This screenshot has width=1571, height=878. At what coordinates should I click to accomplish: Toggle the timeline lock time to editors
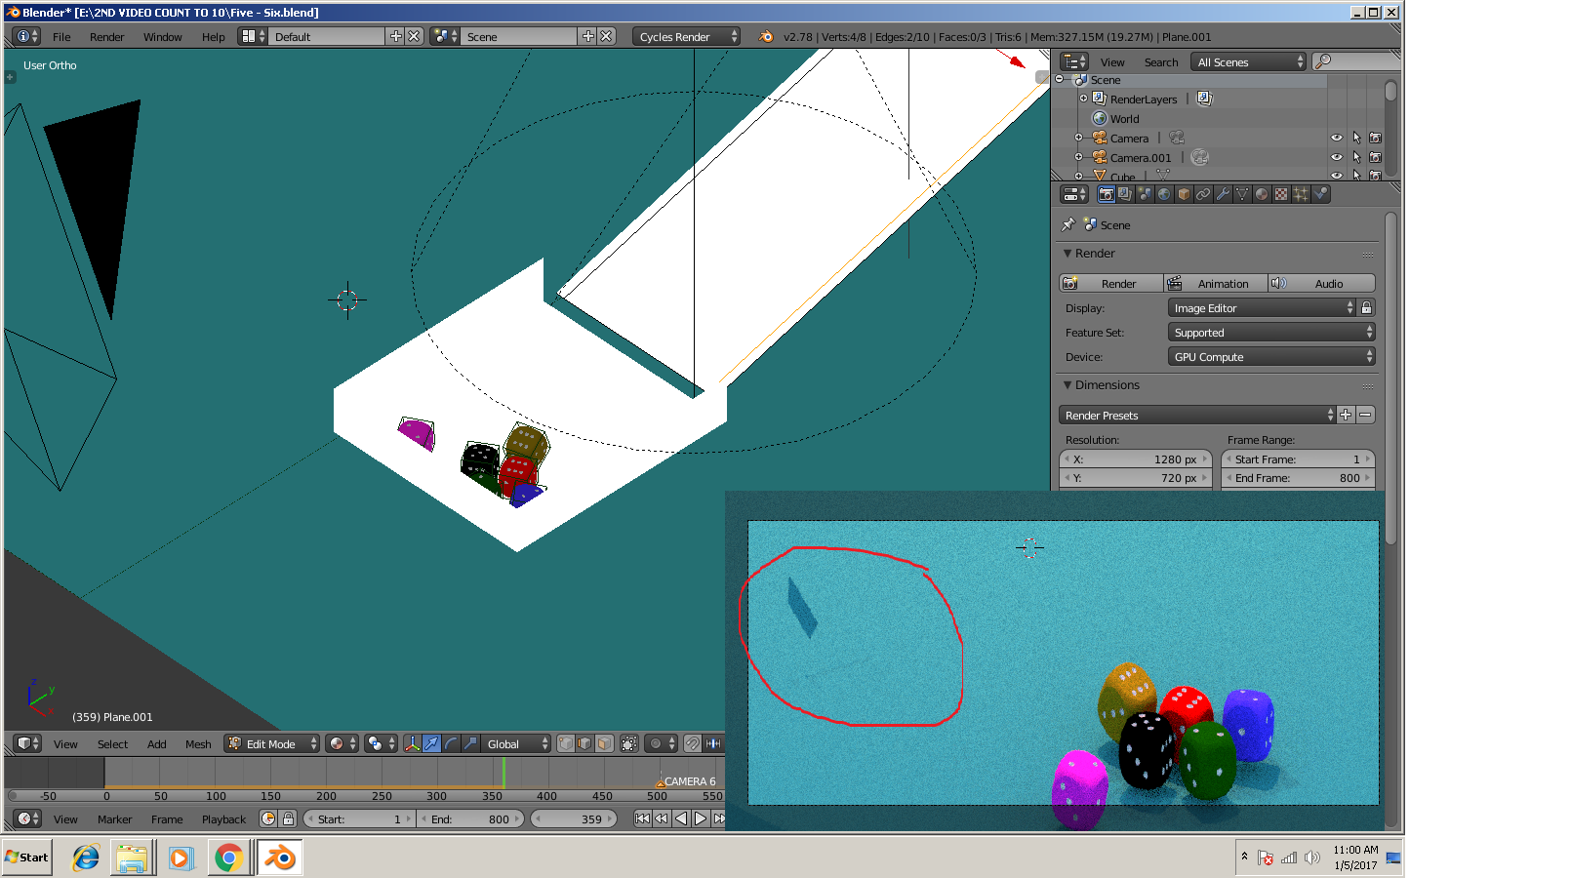(x=288, y=818)
